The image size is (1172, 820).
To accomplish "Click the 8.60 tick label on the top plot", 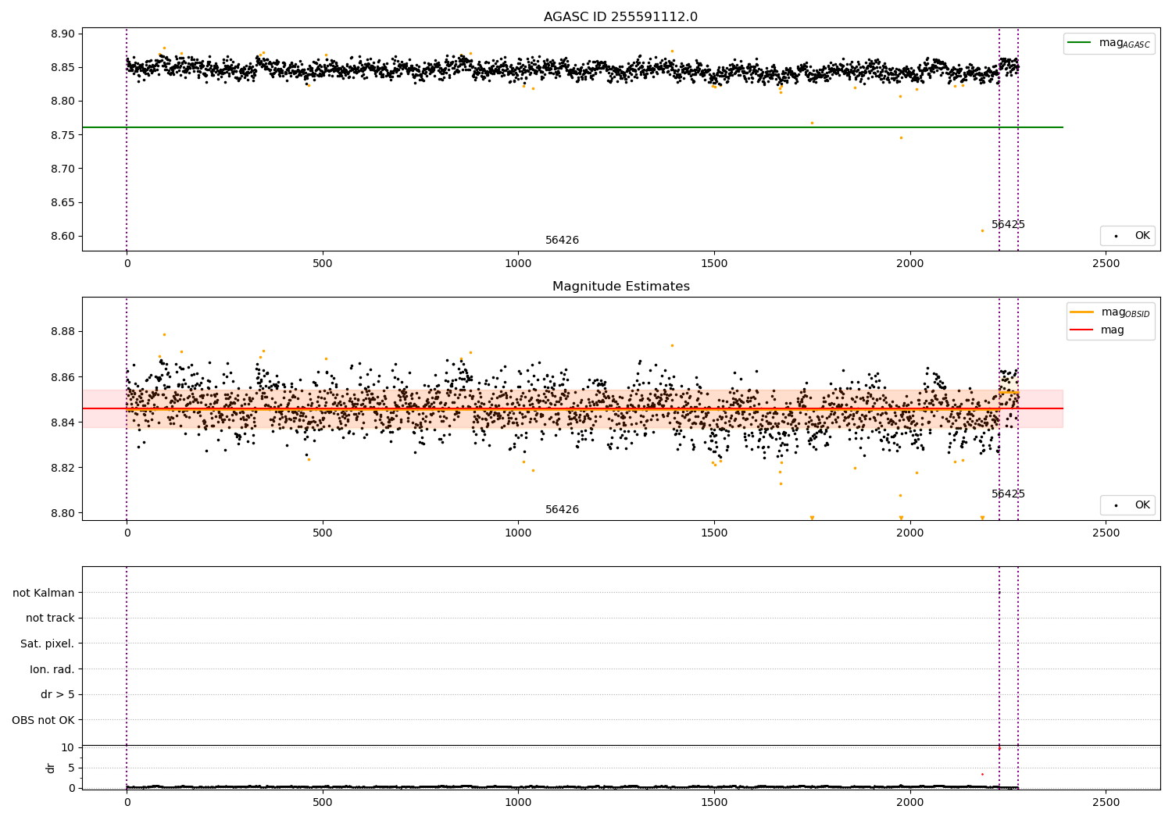I will (x=63, y=237).
